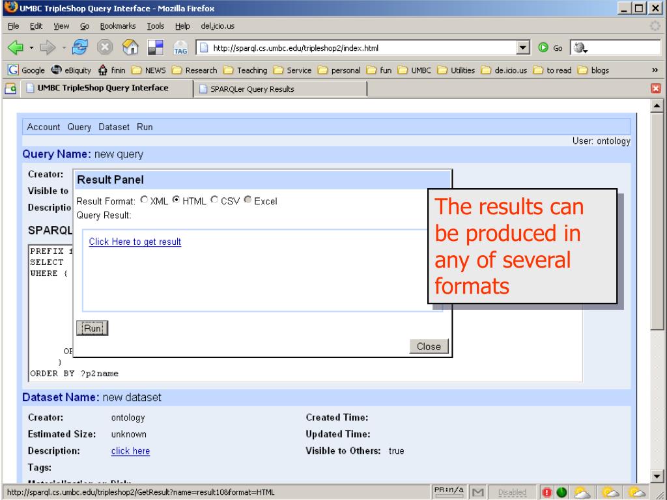This screenshot has height=500, width=667.
Task: Open the Back history dropdown arrow
Action: (31, 48)
